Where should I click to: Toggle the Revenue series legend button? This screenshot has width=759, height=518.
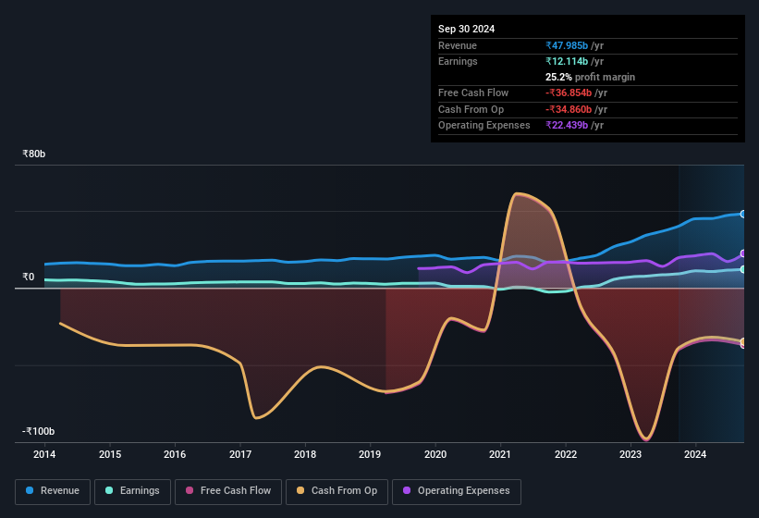click(x=54, y=491)
